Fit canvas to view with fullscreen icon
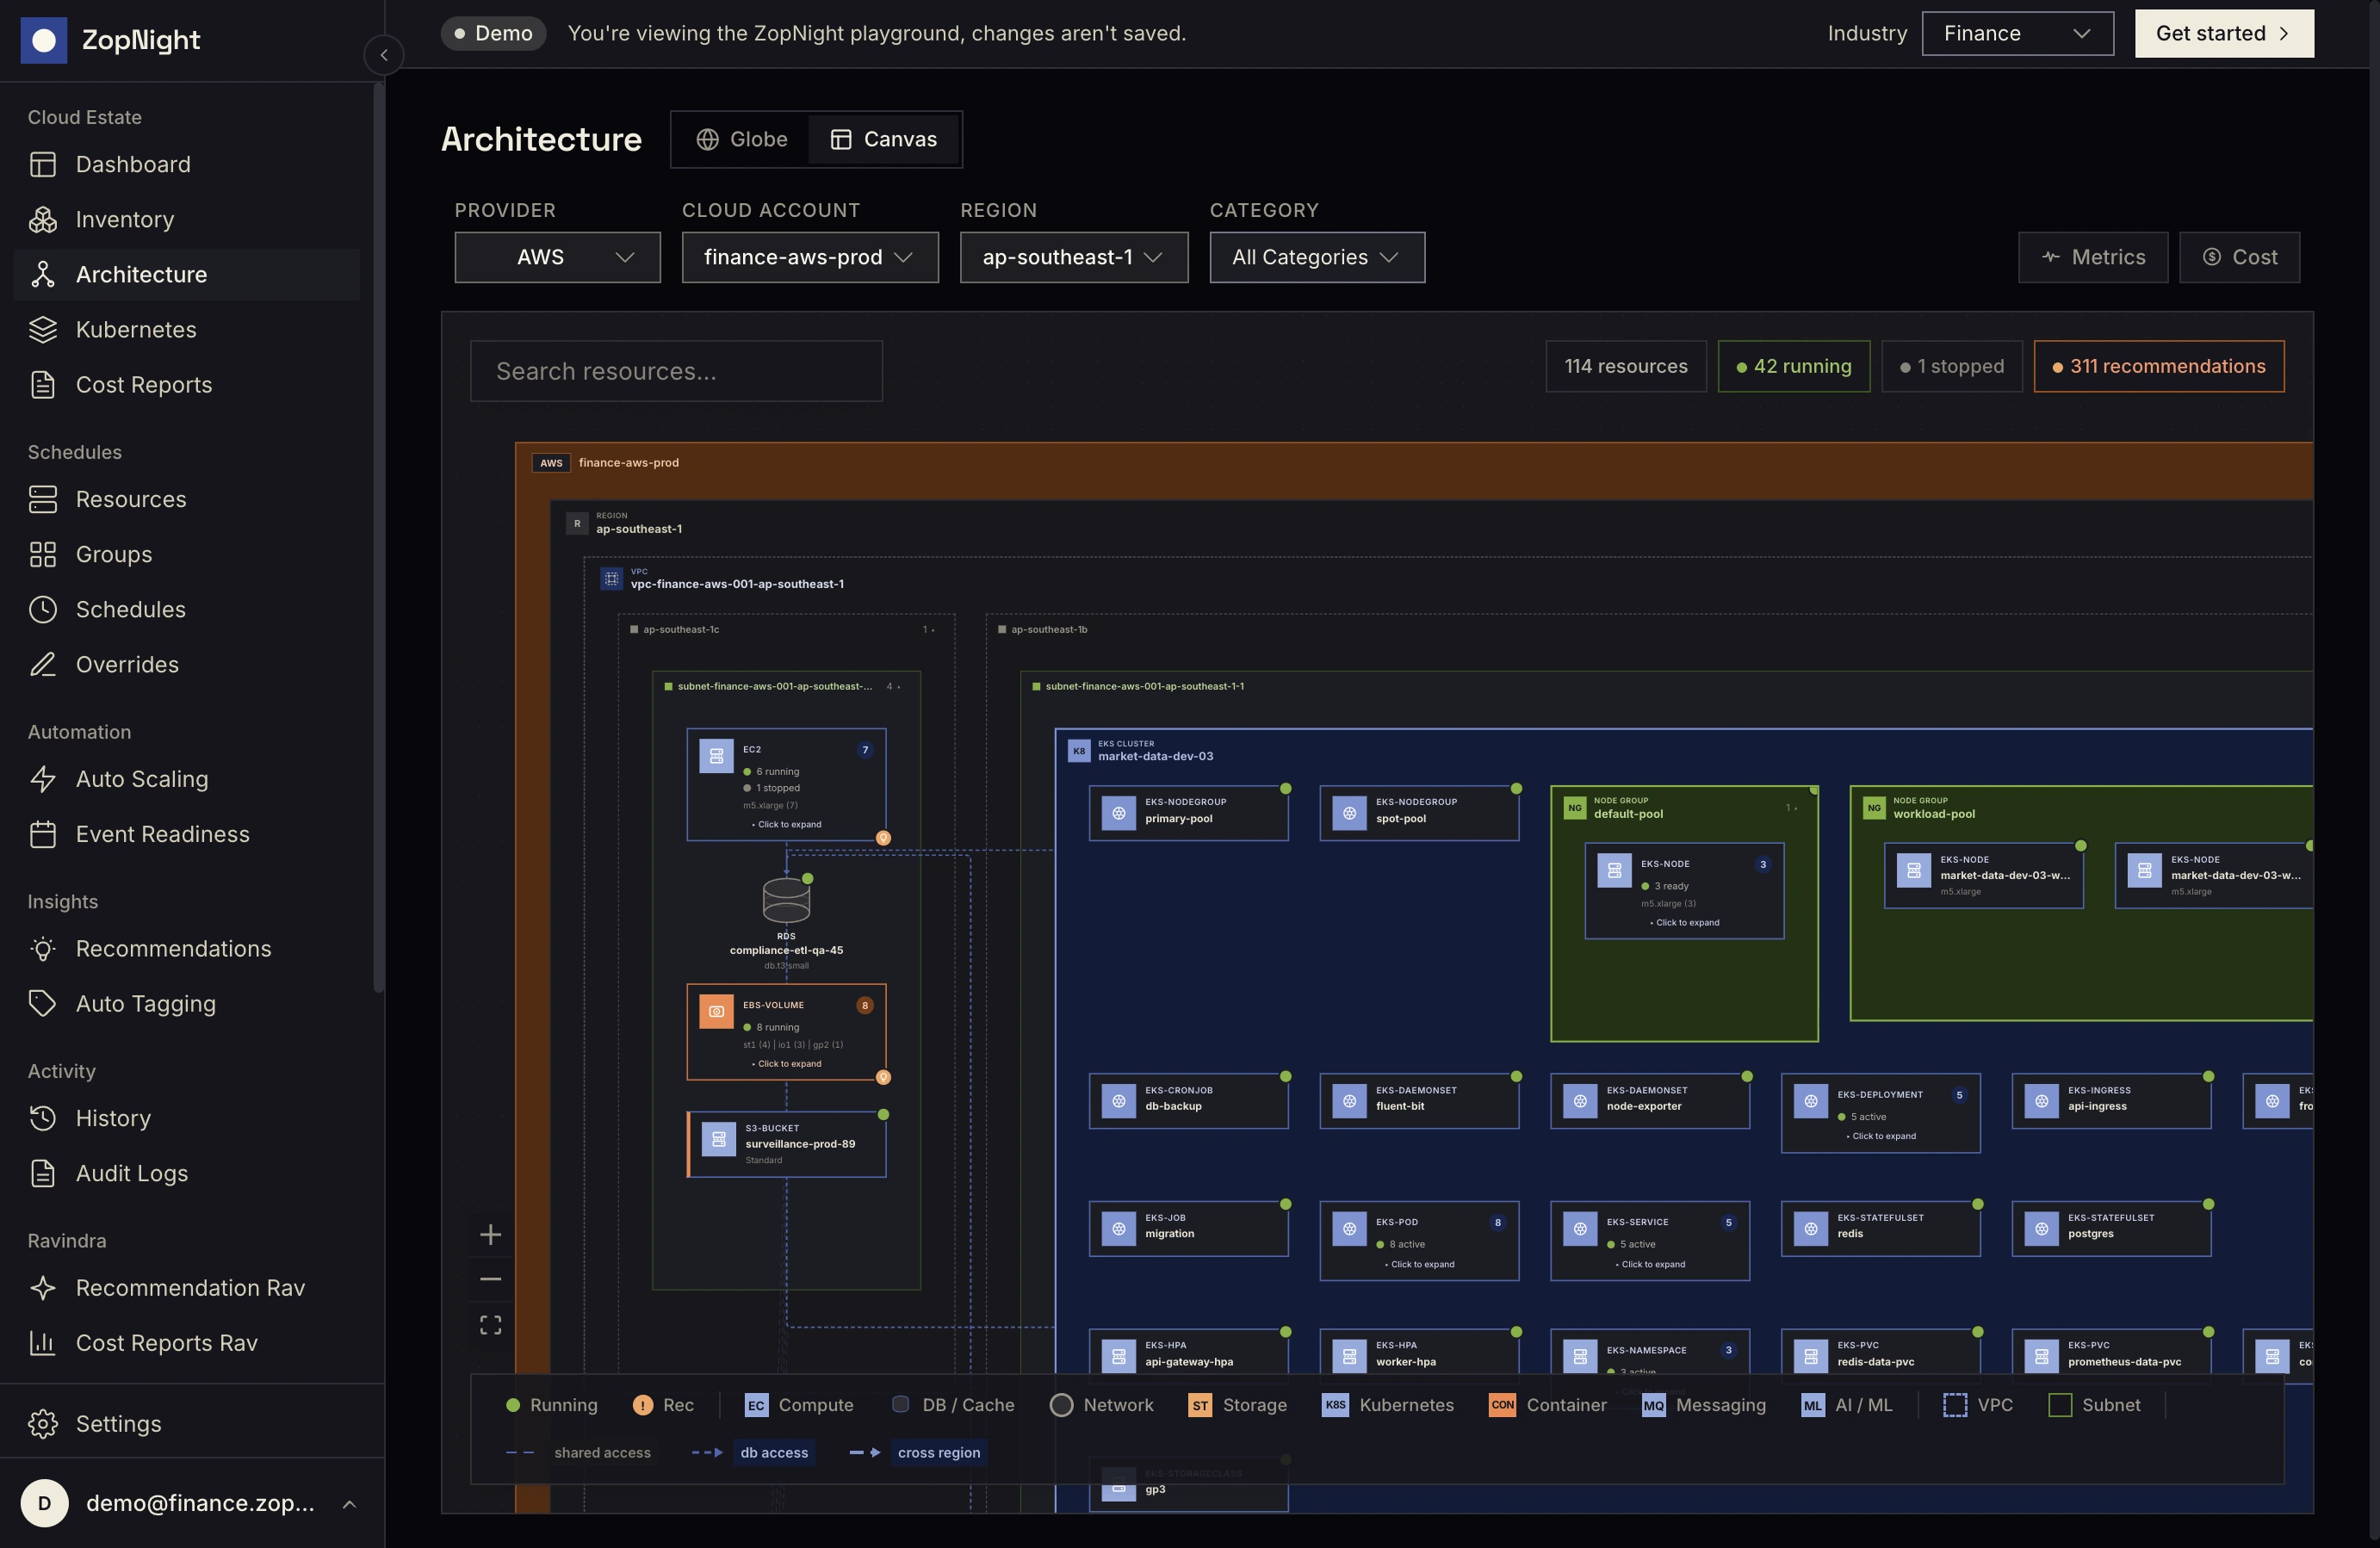 (x=490, y=1325)
